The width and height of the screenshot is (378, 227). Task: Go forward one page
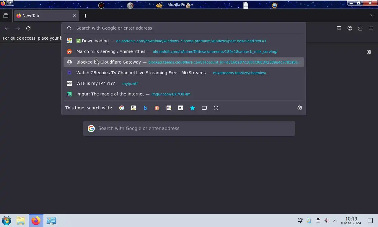(18, 28)
